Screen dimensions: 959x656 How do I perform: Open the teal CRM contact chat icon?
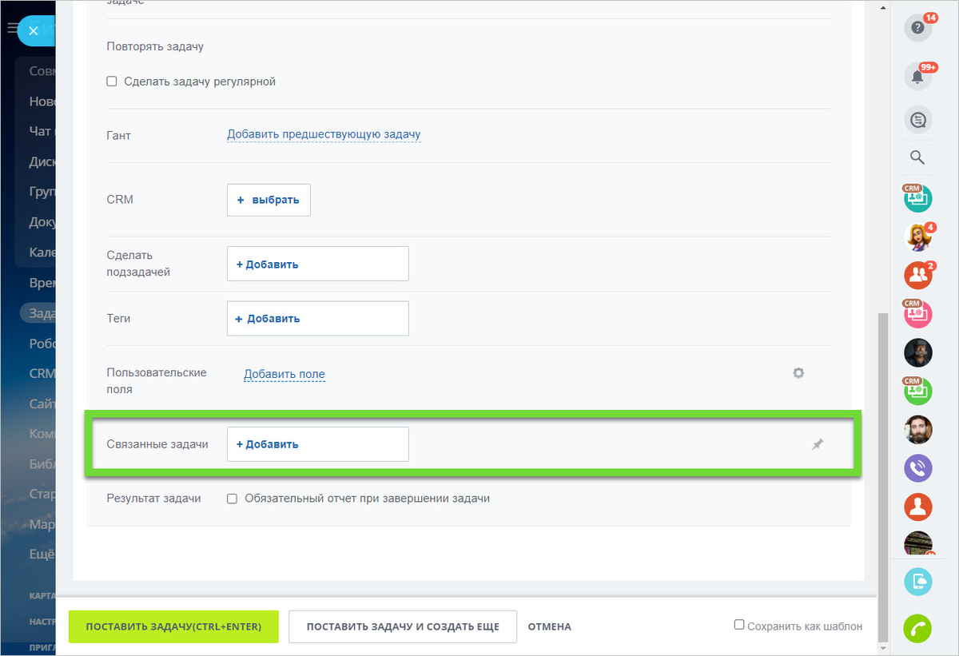tap(918, 197)
